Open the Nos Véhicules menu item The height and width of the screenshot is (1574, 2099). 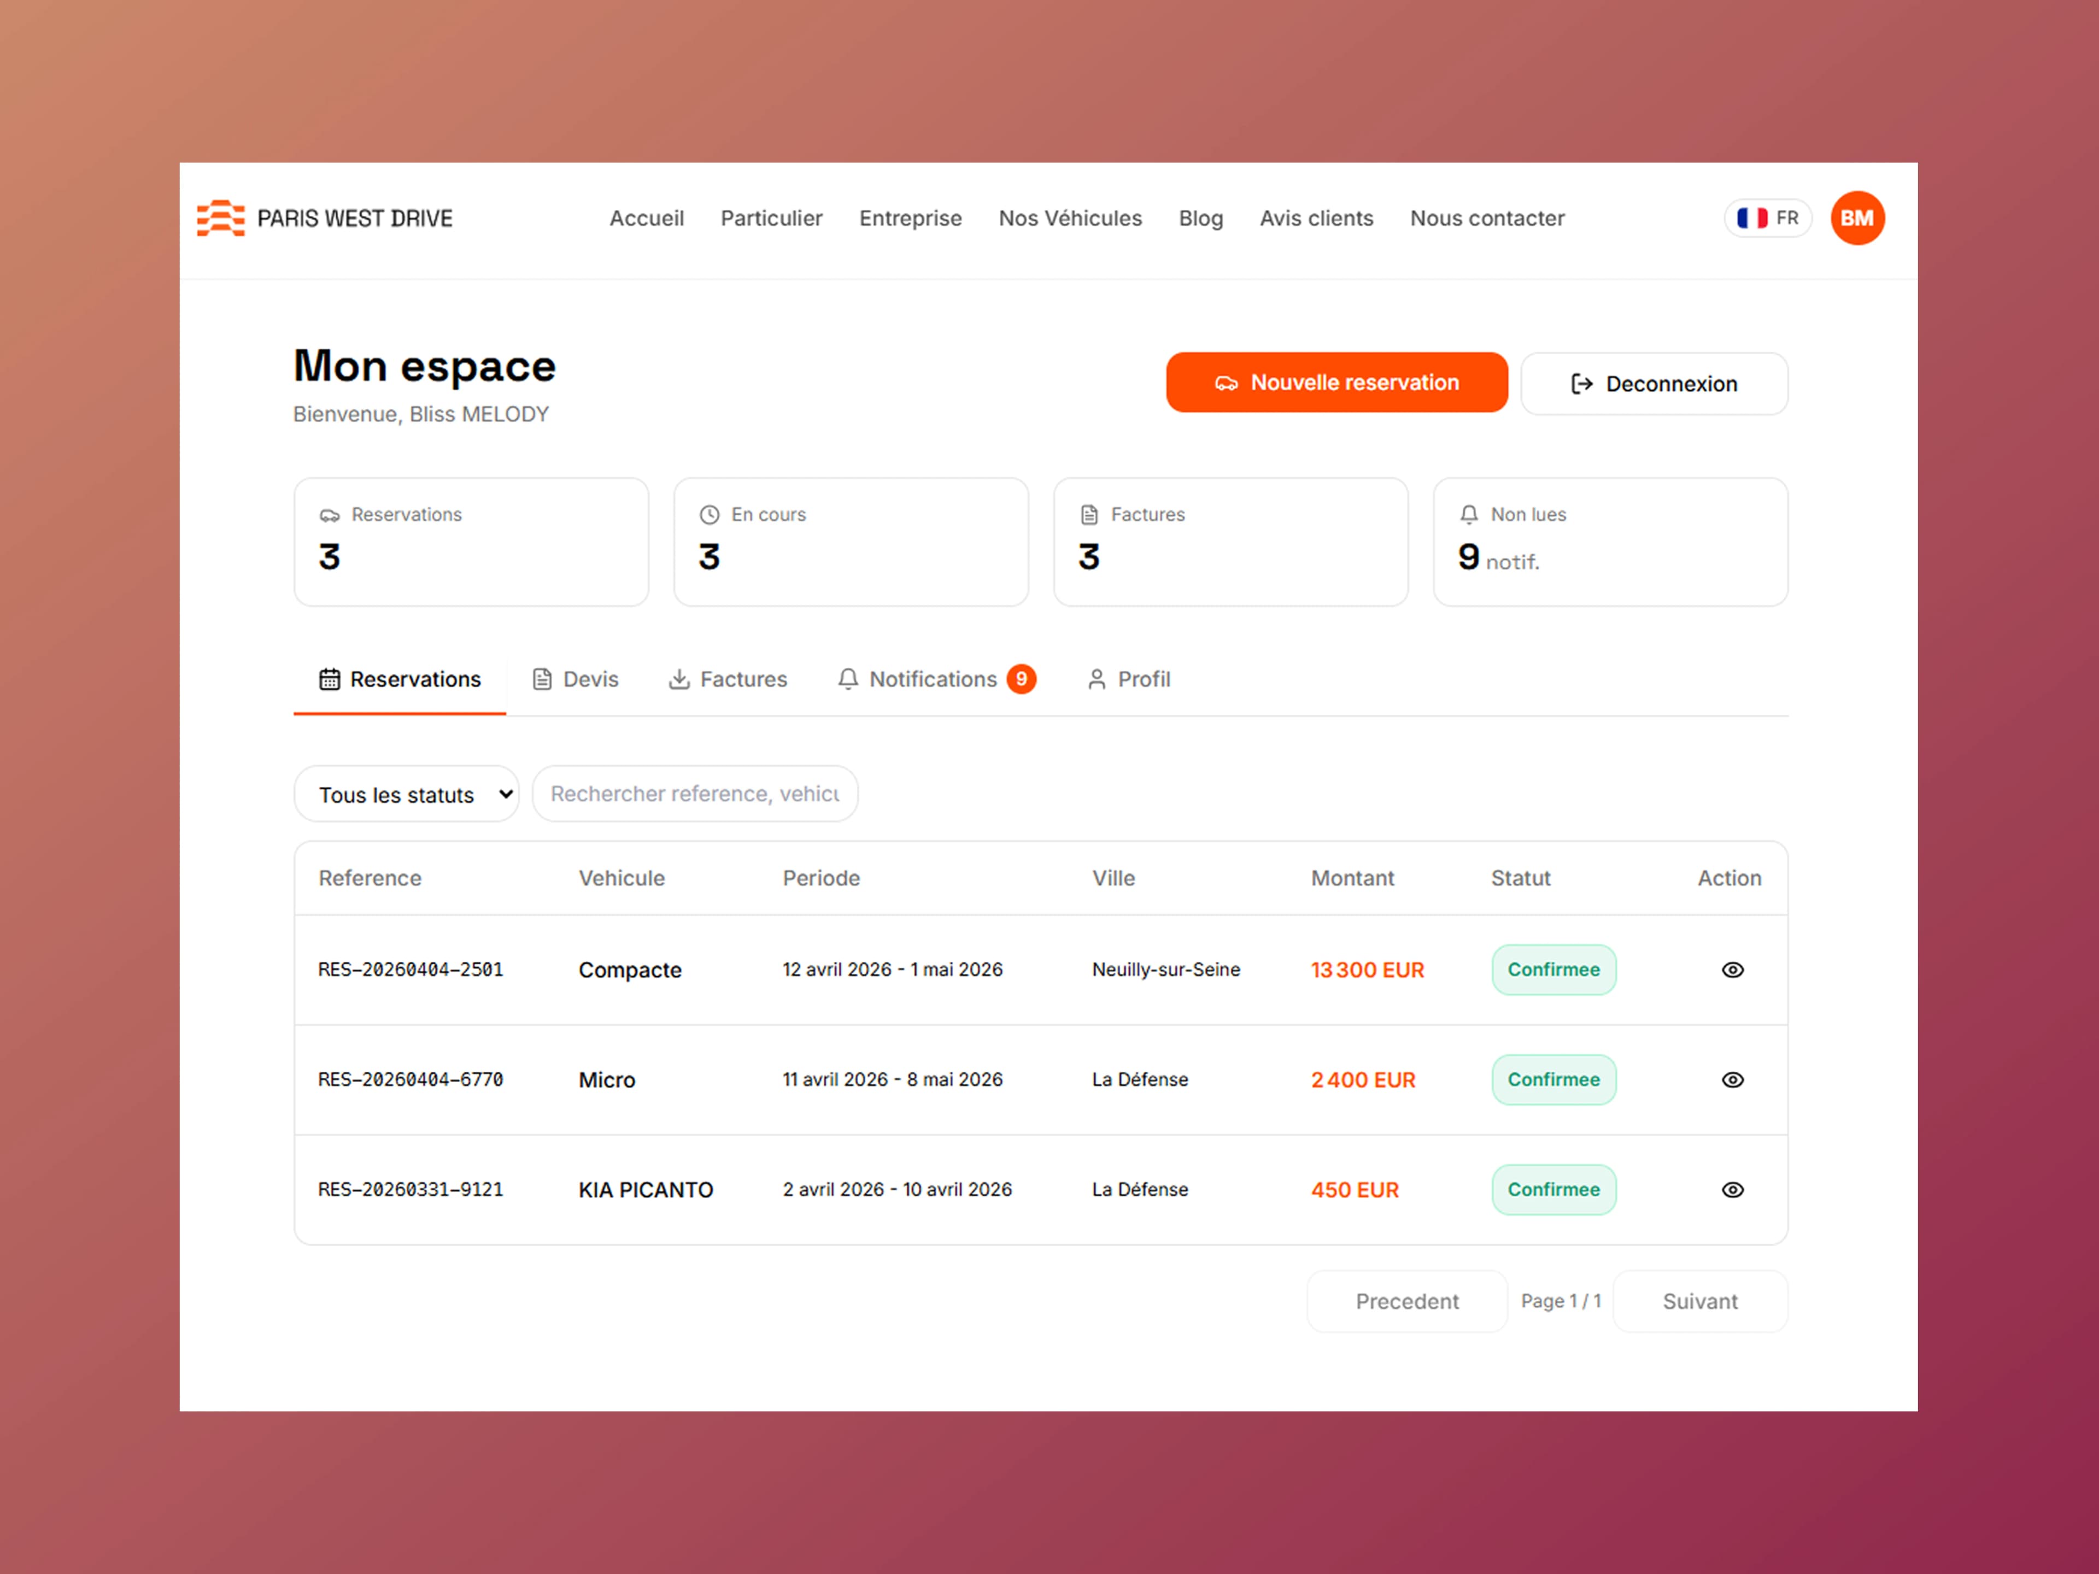coord(1069,218)
